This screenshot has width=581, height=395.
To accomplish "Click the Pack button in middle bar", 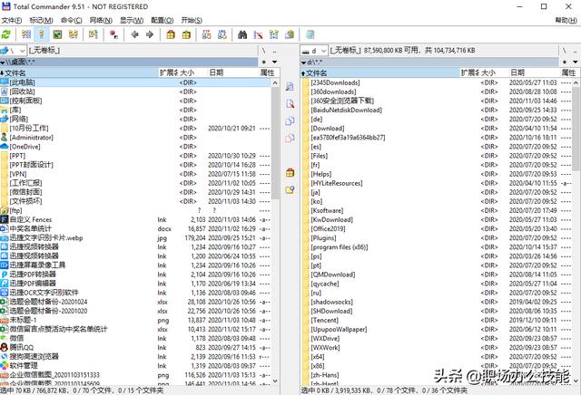I will (290, 173).
